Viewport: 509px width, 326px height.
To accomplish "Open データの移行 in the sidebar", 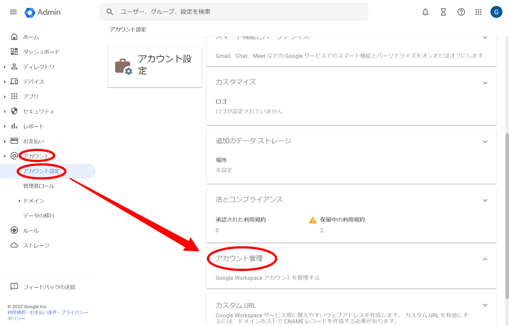I will click(39, 216).
